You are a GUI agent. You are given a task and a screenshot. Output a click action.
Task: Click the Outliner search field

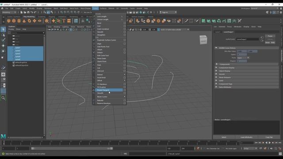point(28,33)
